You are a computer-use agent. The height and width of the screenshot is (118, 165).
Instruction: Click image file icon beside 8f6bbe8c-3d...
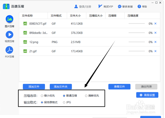click(x=25, y=33)
